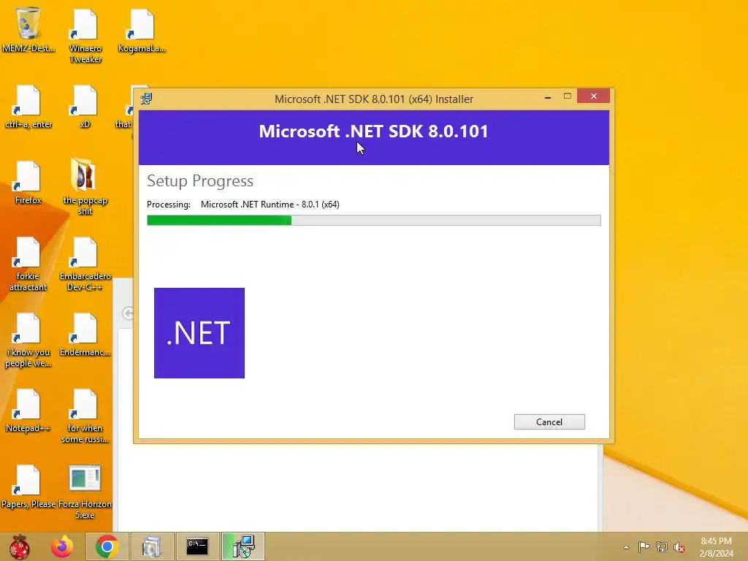Select the MEMZ-Dest... recycle bin icon
The height and width of the screenshot is (561, 748).
(28, 29)
